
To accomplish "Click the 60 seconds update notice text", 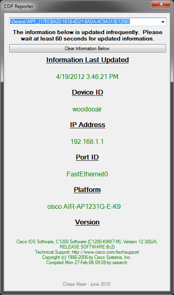I will pos(87,35).
